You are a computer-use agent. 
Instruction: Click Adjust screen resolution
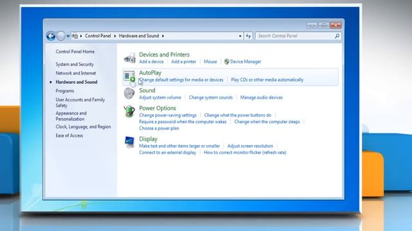(250, 146)
